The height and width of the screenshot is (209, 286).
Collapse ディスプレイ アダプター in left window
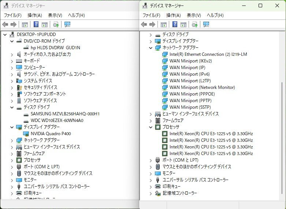tap(12, 127)
